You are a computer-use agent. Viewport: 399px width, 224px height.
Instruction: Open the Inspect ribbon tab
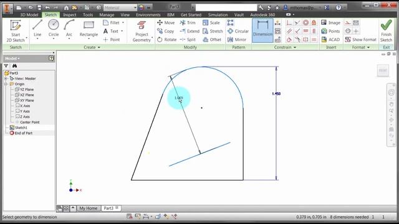(x=70, y=15)
